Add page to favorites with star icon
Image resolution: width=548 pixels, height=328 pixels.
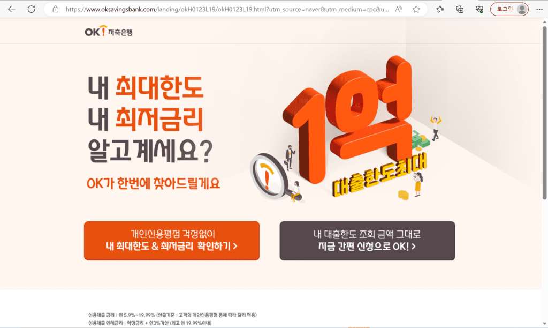[x=416, y=10]
